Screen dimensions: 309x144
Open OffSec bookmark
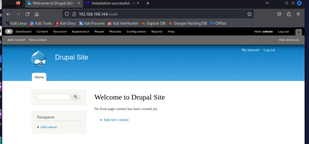coord(218,23)
